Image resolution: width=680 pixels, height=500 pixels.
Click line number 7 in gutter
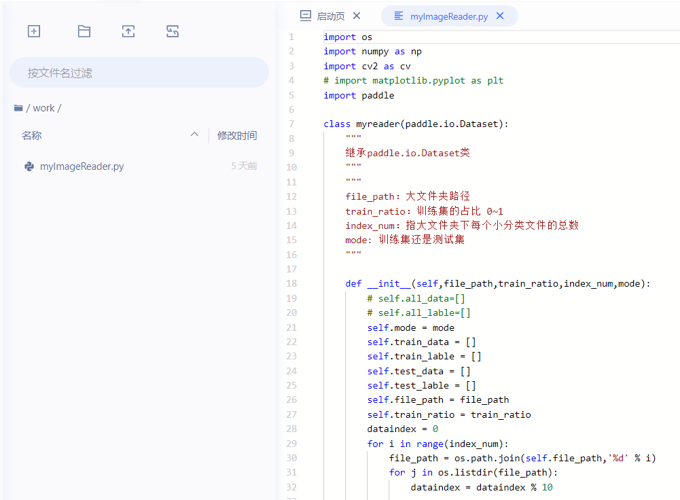click(x=291, y=124)
